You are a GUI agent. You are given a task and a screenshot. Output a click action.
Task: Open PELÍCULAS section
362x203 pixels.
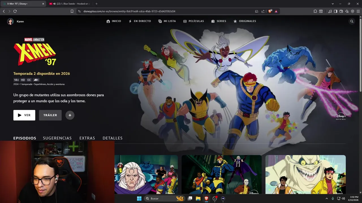coord(193,21)
